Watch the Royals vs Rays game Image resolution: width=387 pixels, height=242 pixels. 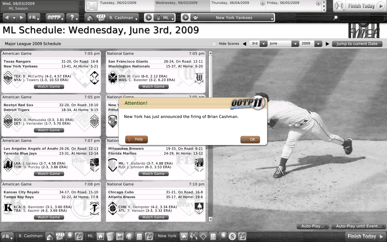(49, 217)
